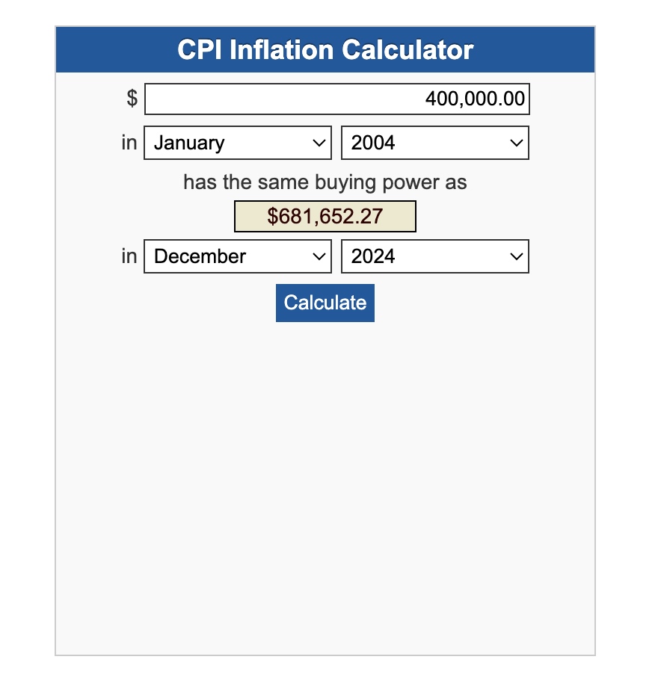Click the down chevron on 2024 dropdown
The height and width of the screenshot is (692, 661).
click(516, 256)
